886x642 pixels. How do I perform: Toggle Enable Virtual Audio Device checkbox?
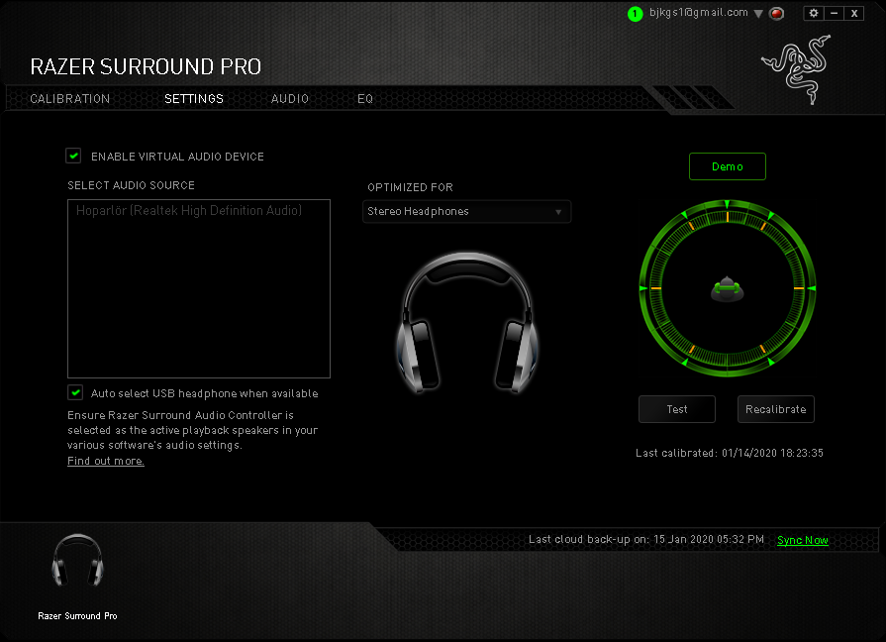click(x=73, y=156)
